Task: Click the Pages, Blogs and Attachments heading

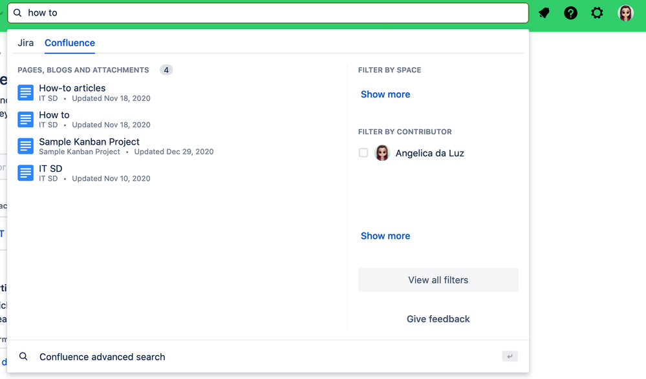Action: click(83, 70)
